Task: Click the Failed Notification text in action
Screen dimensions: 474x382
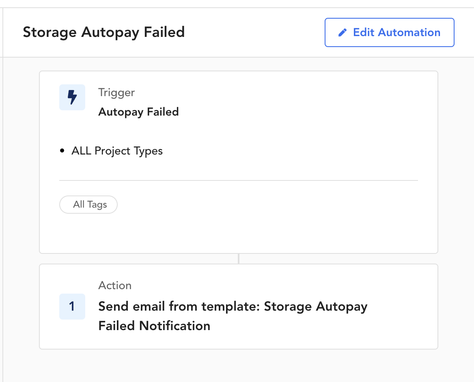Action: [x=154, y=326]
